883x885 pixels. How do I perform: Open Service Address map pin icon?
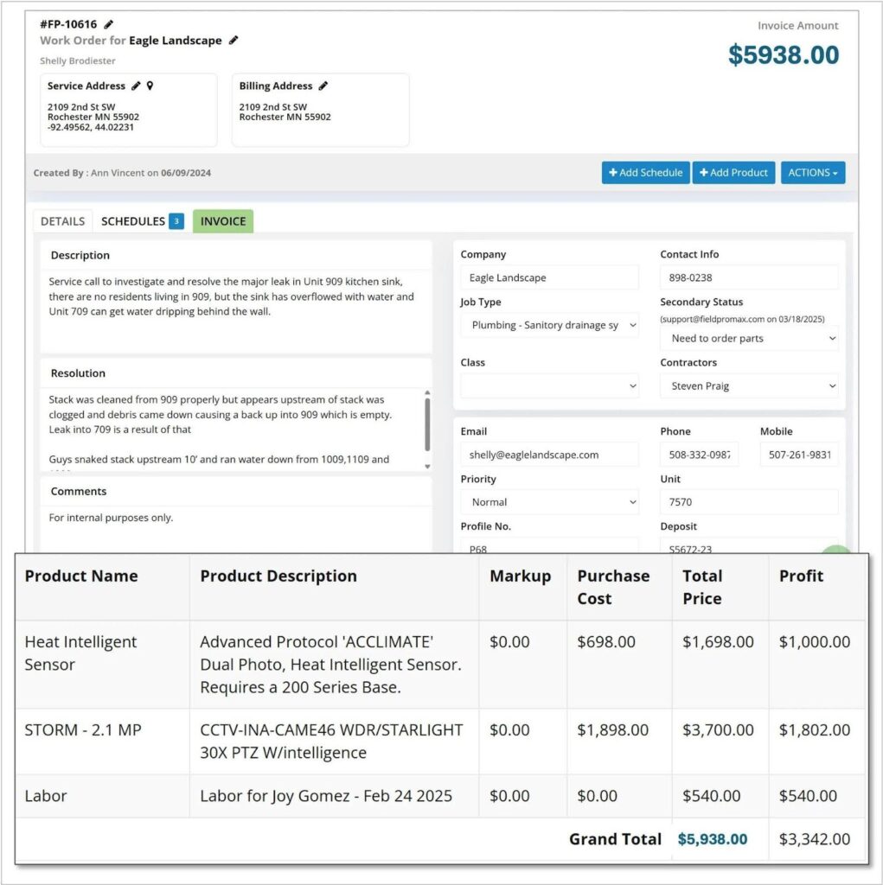point(150,86)
